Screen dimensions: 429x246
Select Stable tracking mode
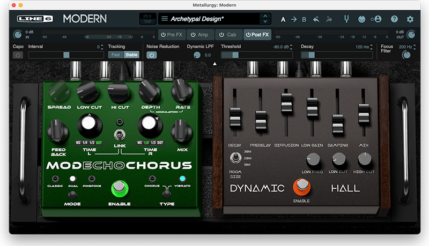click(x=131, y=55)
